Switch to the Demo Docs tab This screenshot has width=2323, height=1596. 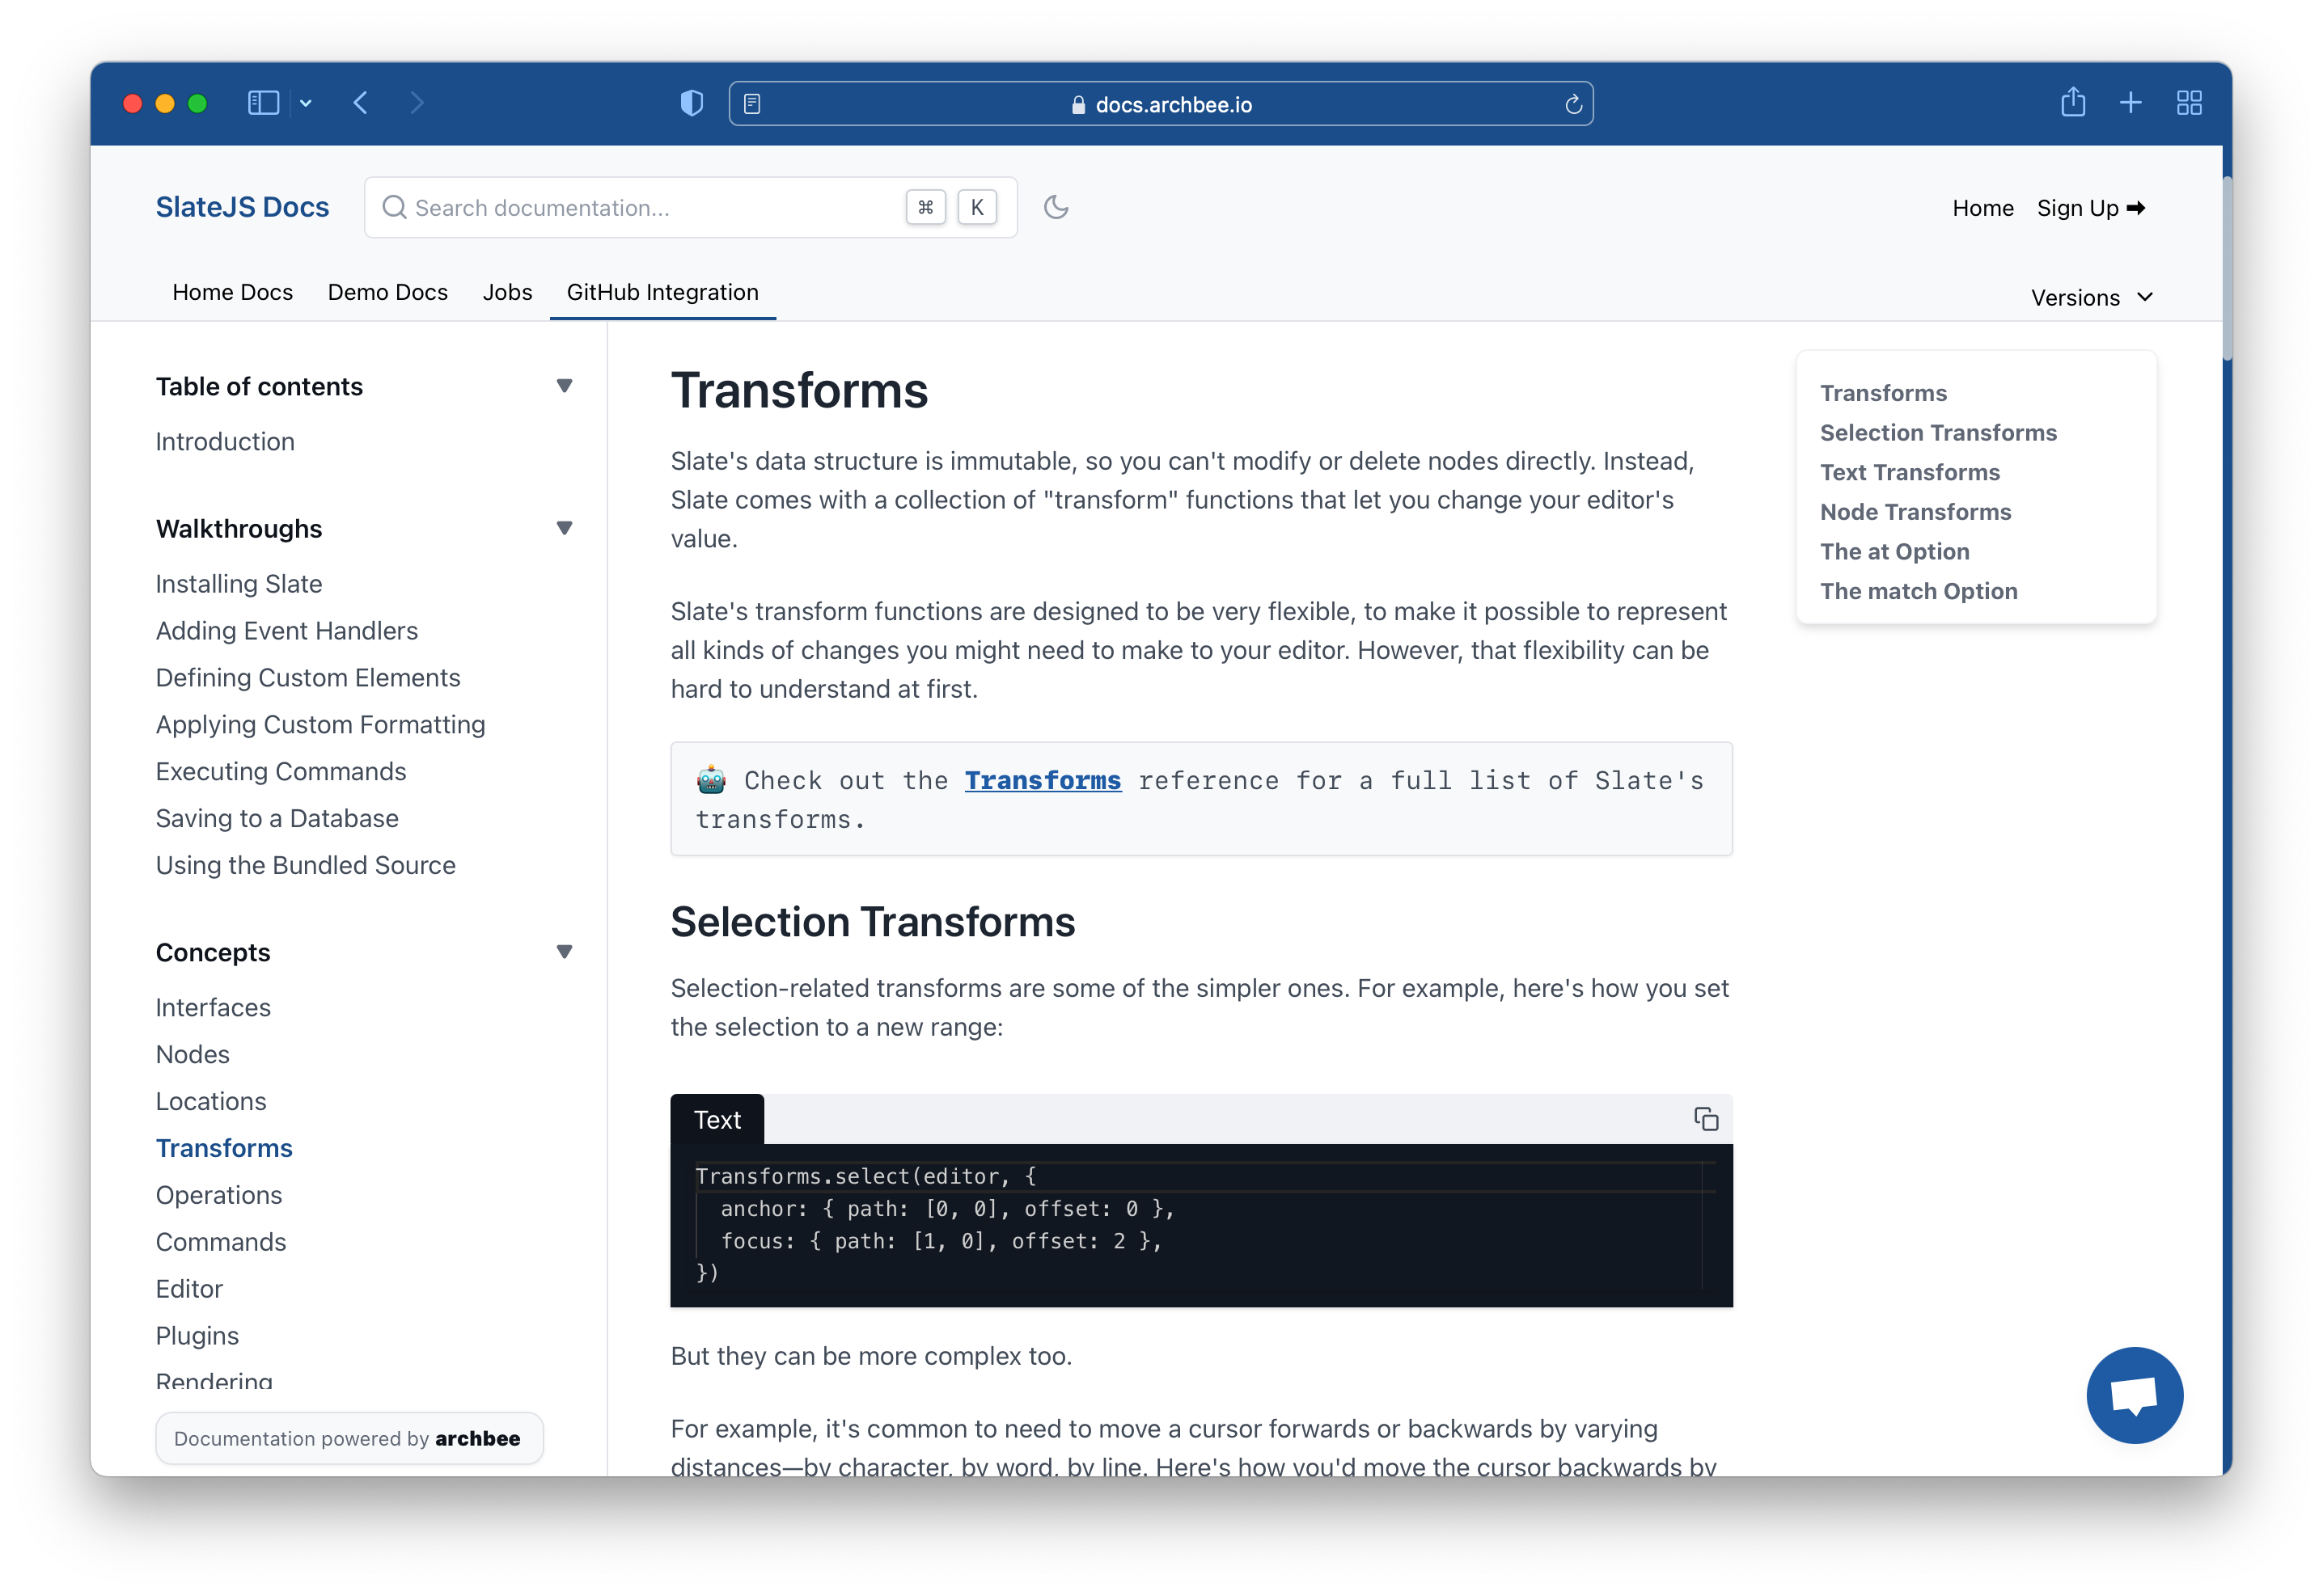pyautogui.click(x=387, y=292)
